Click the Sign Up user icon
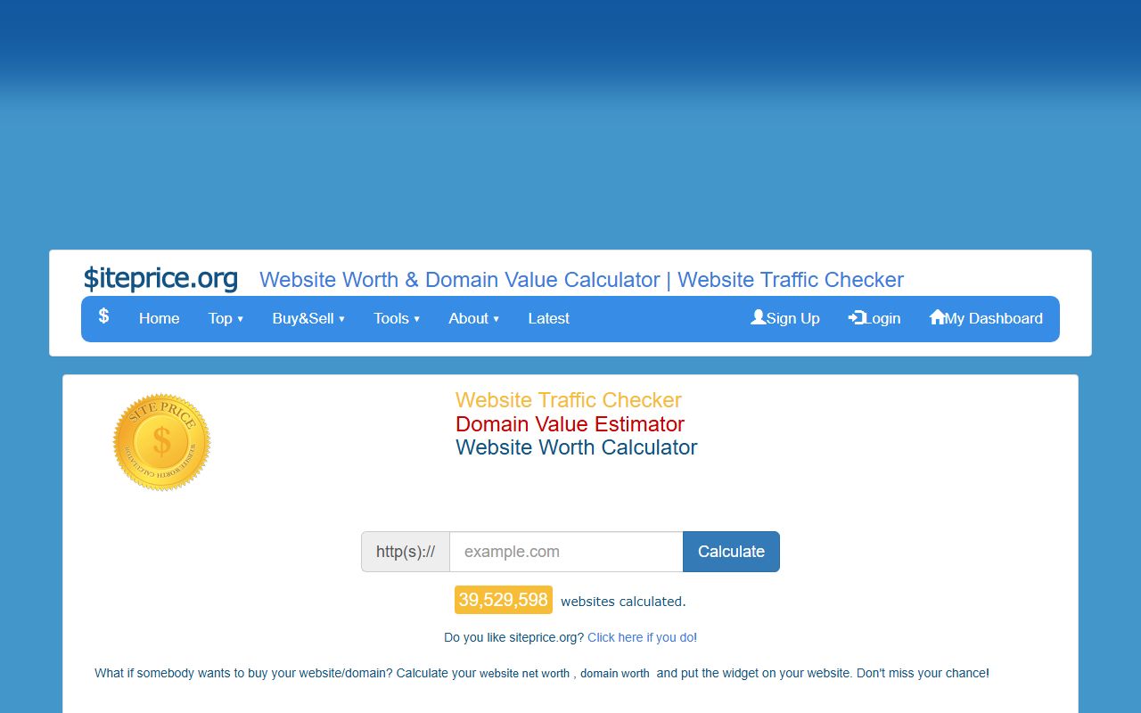This screenshot has height=713, width=1141. [x=759, y=317]
